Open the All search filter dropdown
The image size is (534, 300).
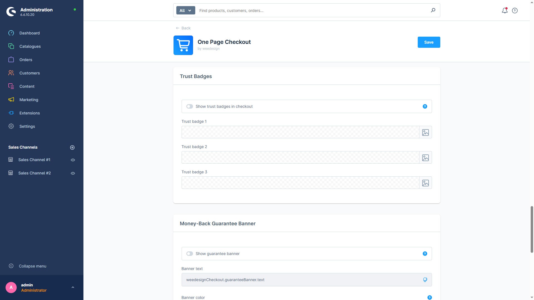coord(186,11)
